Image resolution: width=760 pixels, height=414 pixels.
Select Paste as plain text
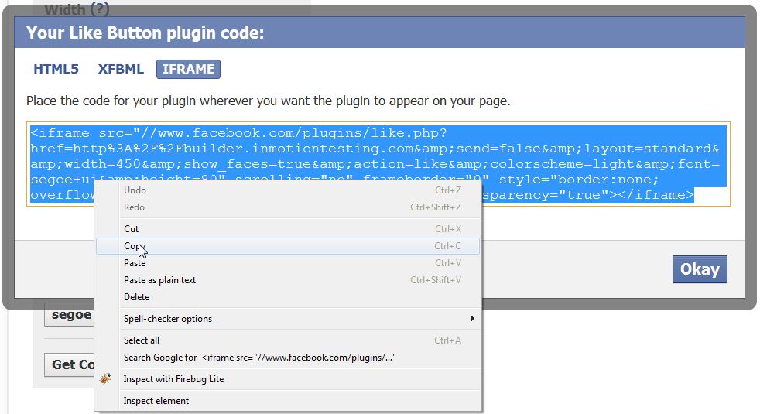point(288,279)
